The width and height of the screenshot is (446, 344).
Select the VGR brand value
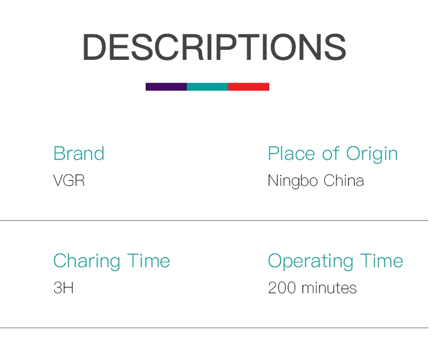click(68, 181)
